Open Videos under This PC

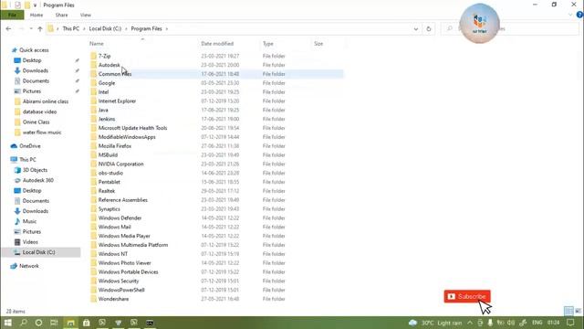tap(30, 242)
